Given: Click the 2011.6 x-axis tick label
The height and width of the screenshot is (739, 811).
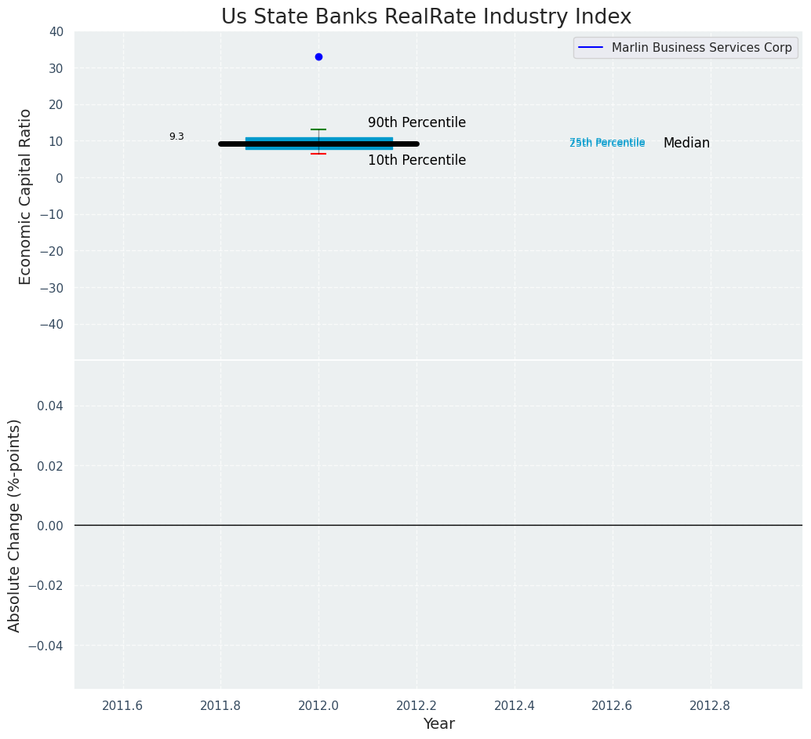Looking at the screenshot, I should (122, 705).
